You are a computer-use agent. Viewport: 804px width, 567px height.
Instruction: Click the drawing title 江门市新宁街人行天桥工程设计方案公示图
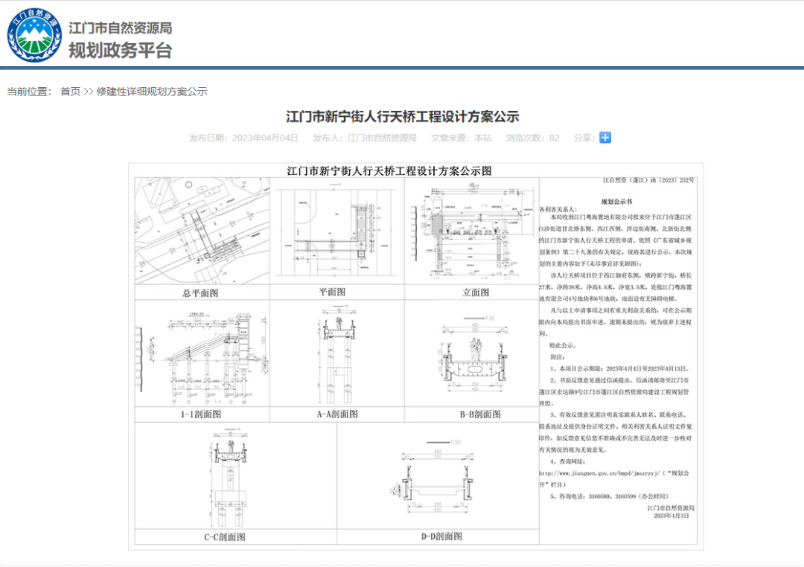(x=389, y=170)
